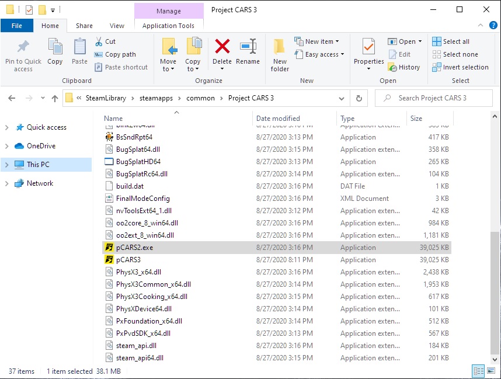The height and width of the screenshot is (379, 501).
Task: Open Recent locations dropdown arrow
Action: point(43,98)
